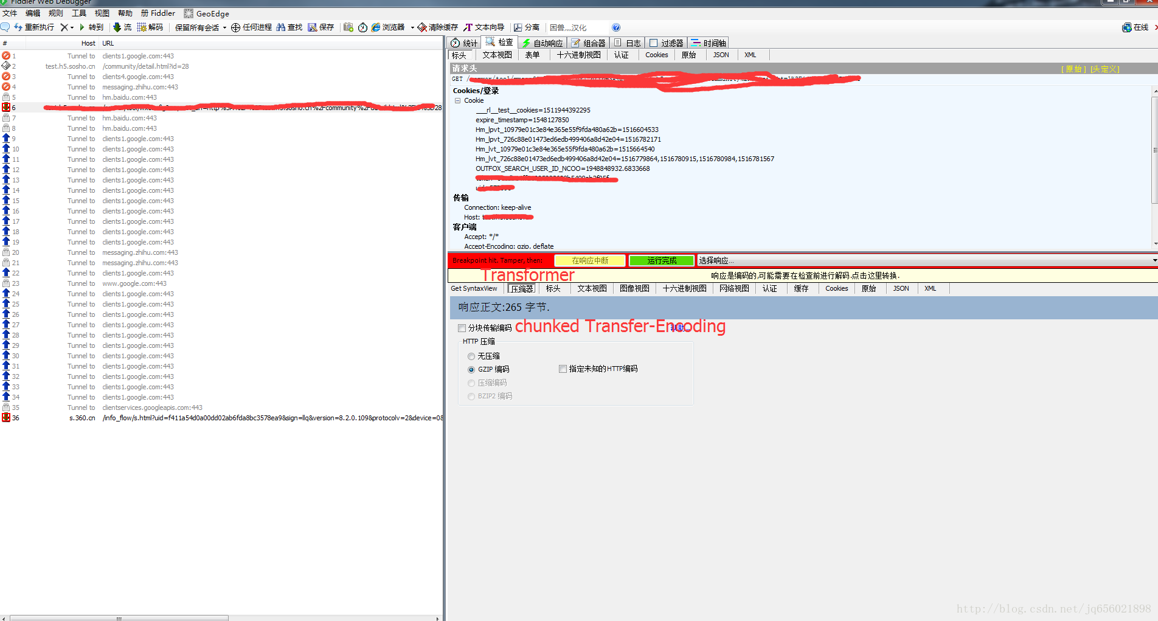Click the Stream (流) green arrow icon
The width and height of the screenshot is (1158, 621).
pyautogui.click(x=117, y=27)
